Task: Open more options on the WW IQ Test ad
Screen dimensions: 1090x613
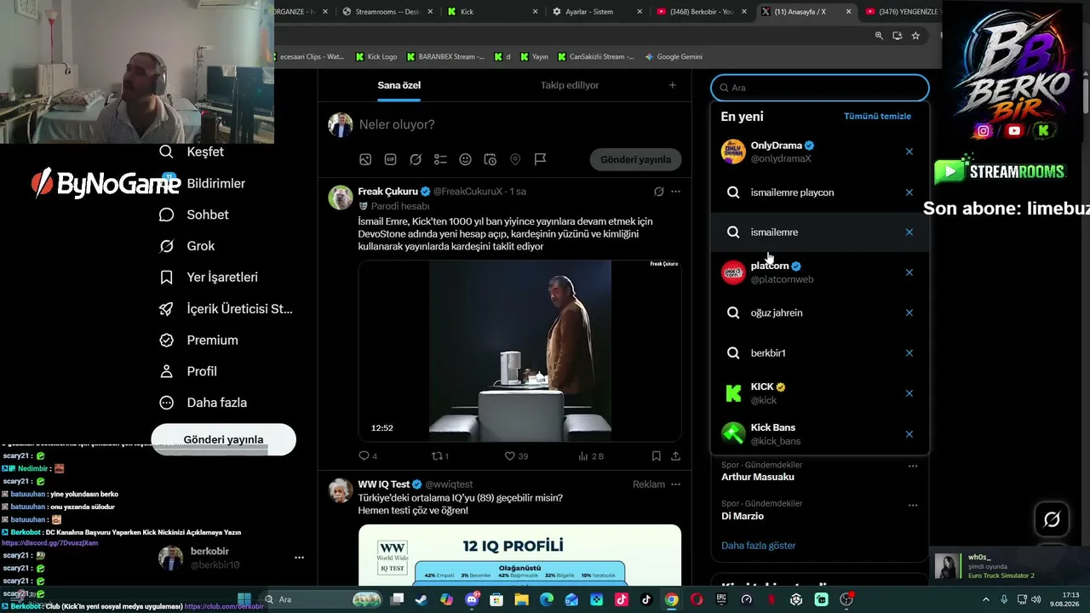Action: 675,484
